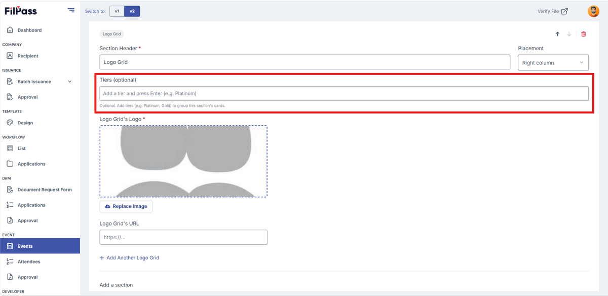
Task: Click the Recipient person icon
Action: 10,56
